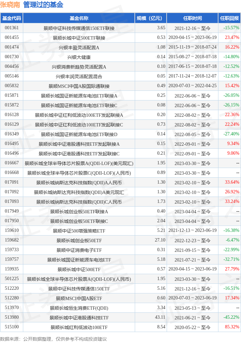Select fund code 005832
The image size is (241, 342).
pyautogui.click(x=12, y=86)
